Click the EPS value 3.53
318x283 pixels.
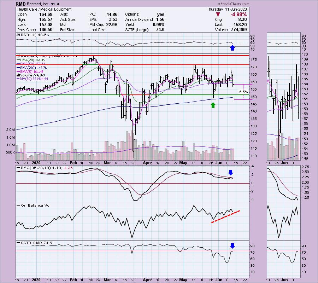click(x=113, y=19)
